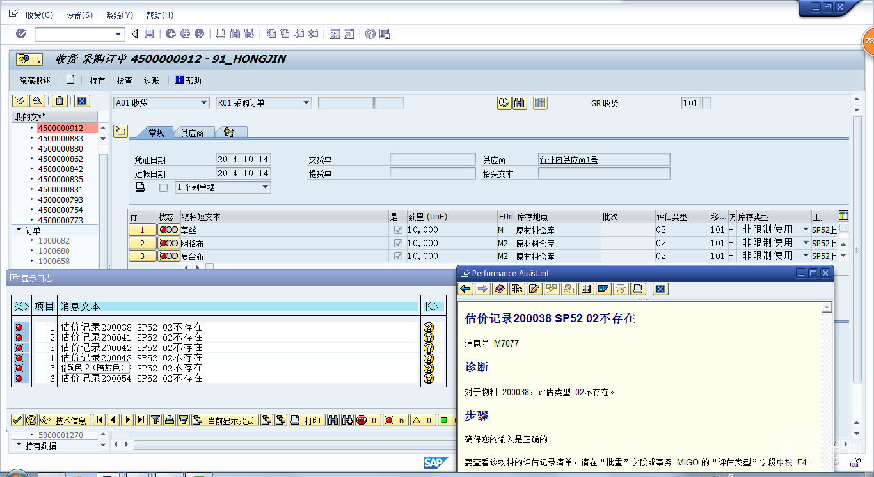The height and width of the screenshot is (477, 874).
Task: Click Performance Assistant technical information icon
Action: (517, 289)
